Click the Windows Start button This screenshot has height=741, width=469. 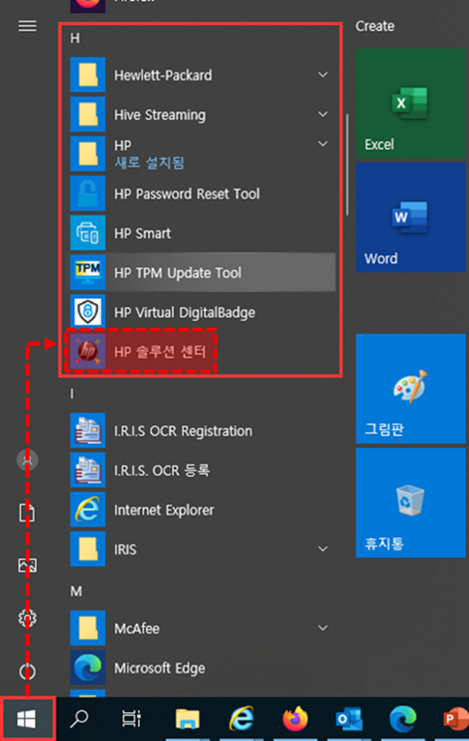(x=27, y=719)
